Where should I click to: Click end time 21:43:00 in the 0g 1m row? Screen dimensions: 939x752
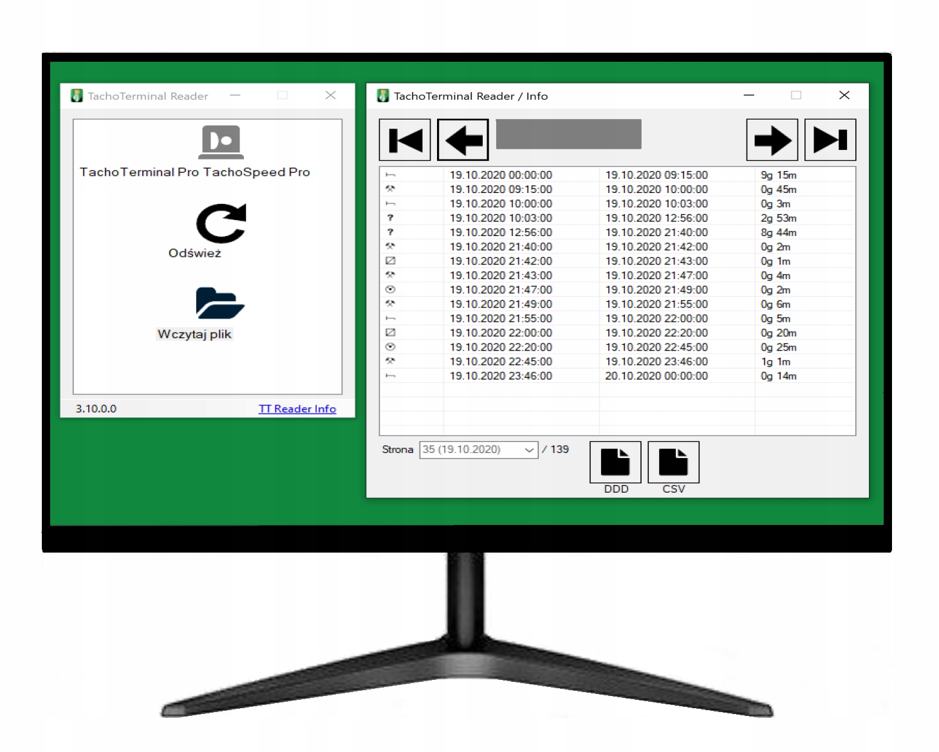click(656, 261)
